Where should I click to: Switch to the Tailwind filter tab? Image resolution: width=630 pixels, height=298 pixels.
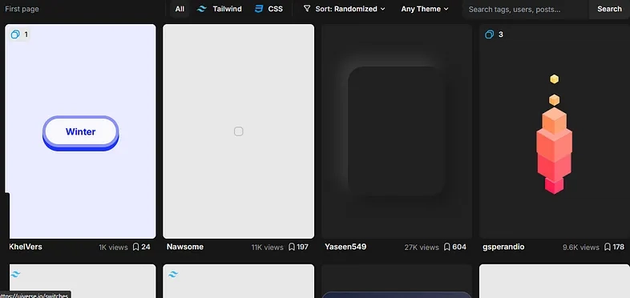tap(220, 9)
